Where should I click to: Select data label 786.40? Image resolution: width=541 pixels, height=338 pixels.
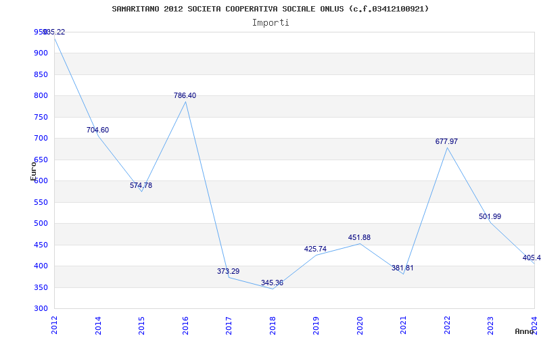pos(185,95)
